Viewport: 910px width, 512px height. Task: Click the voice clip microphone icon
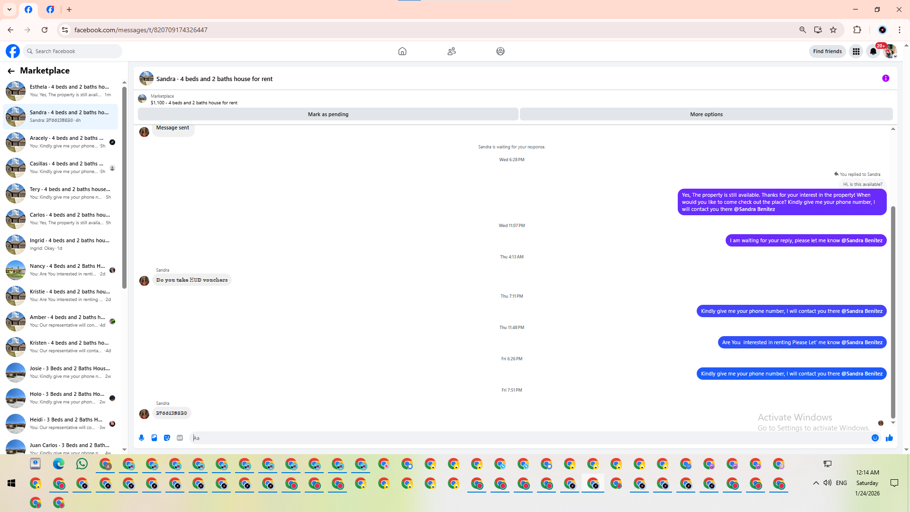tap(141, 438)
